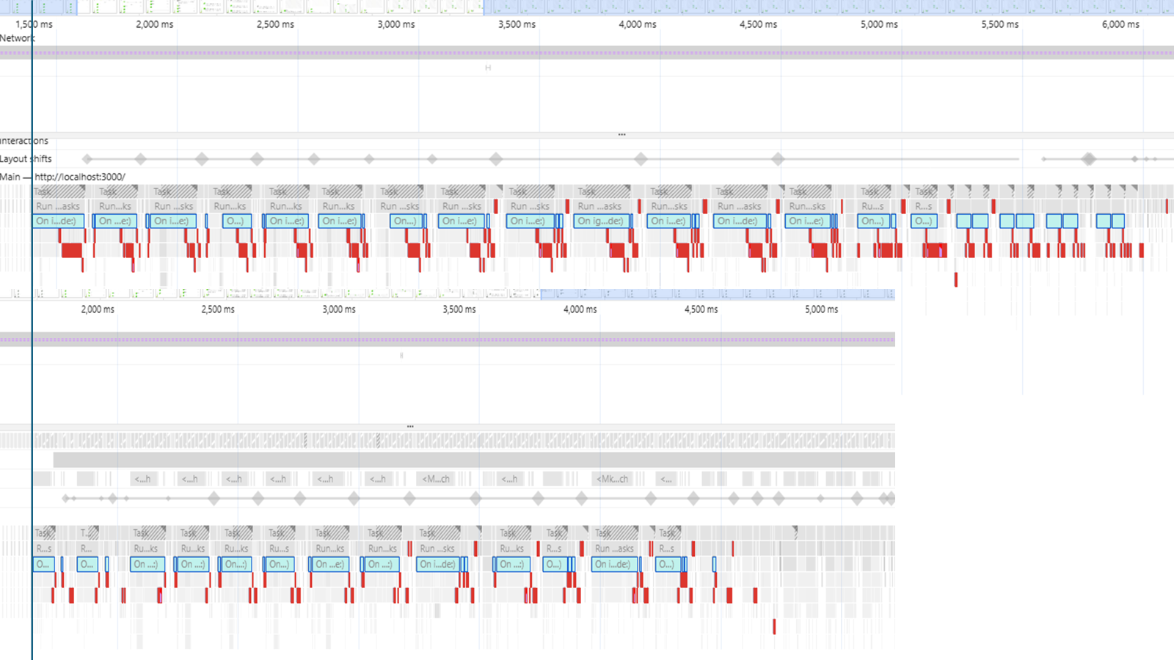Click the Interactions track label
This screenshot has width=1174, height=660.
coord(24,141)
